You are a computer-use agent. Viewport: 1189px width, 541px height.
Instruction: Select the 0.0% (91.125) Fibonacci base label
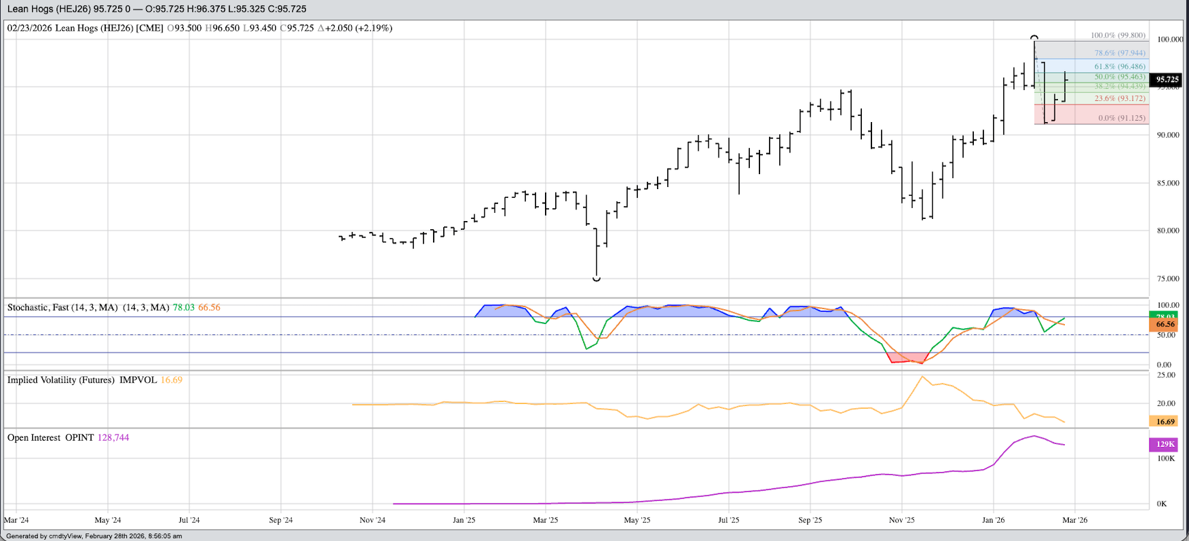[1121, 118]
